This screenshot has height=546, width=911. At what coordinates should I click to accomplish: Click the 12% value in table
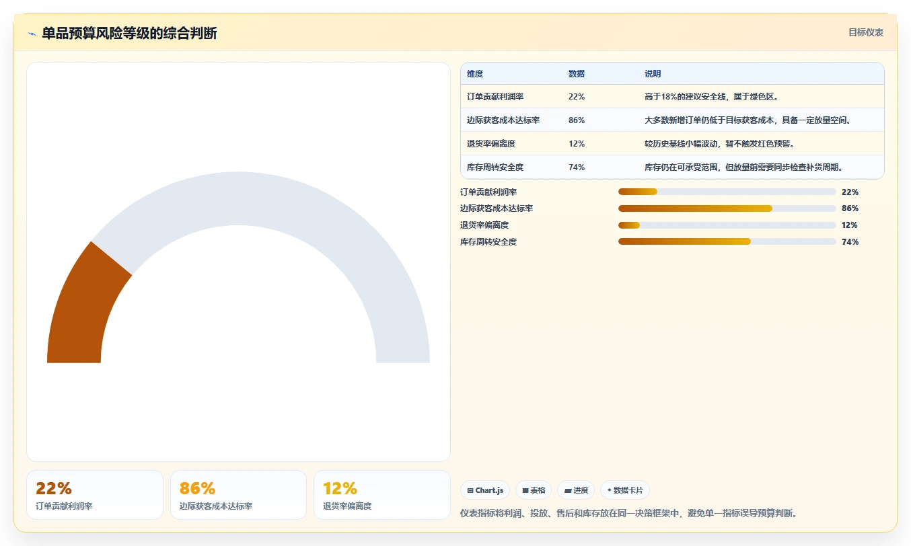(577, 144)
